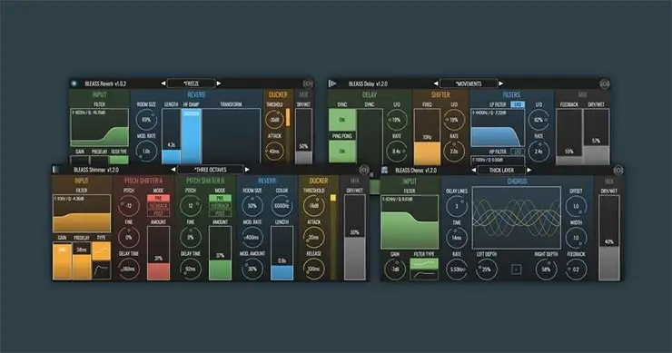The image size is (672, 353).
Task: Select the lower dark filter type in Chorus
Action: click(424, 275)
